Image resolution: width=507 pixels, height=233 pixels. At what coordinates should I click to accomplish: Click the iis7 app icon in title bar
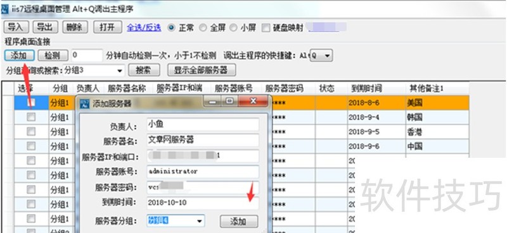click(4, 8)
